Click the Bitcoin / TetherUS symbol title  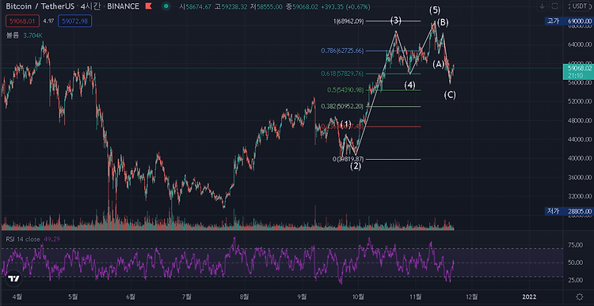40,7
